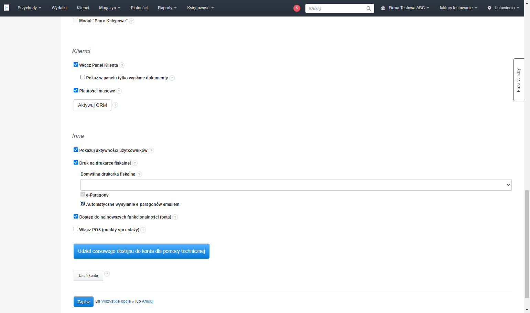
Task: Show help for Płatności masowe
Action: point(119,91)
